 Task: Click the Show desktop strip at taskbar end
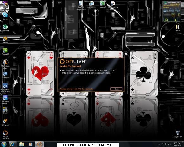[183, 144]
